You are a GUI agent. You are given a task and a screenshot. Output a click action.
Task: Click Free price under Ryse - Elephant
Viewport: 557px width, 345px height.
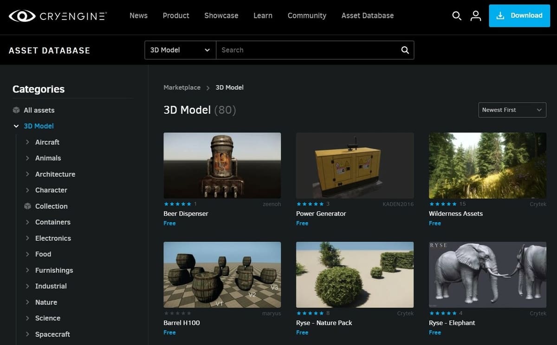coord(435,332)
